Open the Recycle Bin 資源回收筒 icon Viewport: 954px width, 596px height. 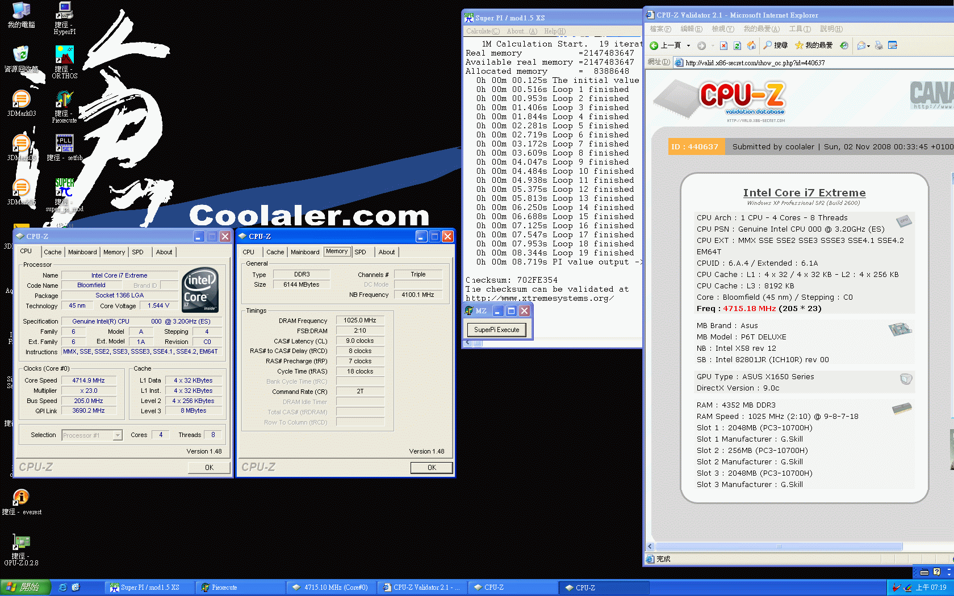tap(21, 59)
